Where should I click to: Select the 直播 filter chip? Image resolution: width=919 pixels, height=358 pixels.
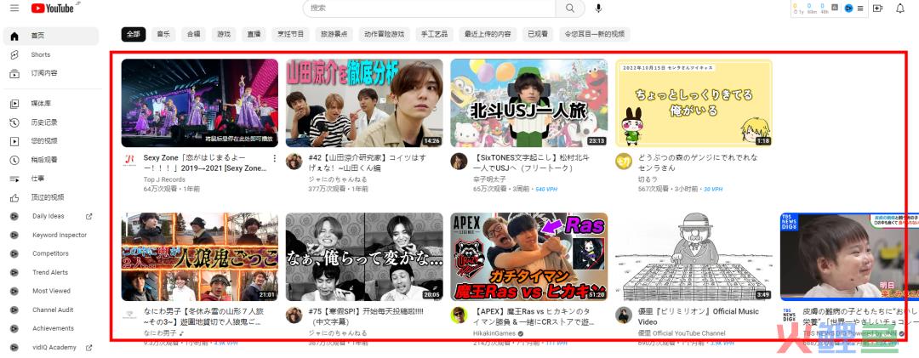click(x=254, y=34)
